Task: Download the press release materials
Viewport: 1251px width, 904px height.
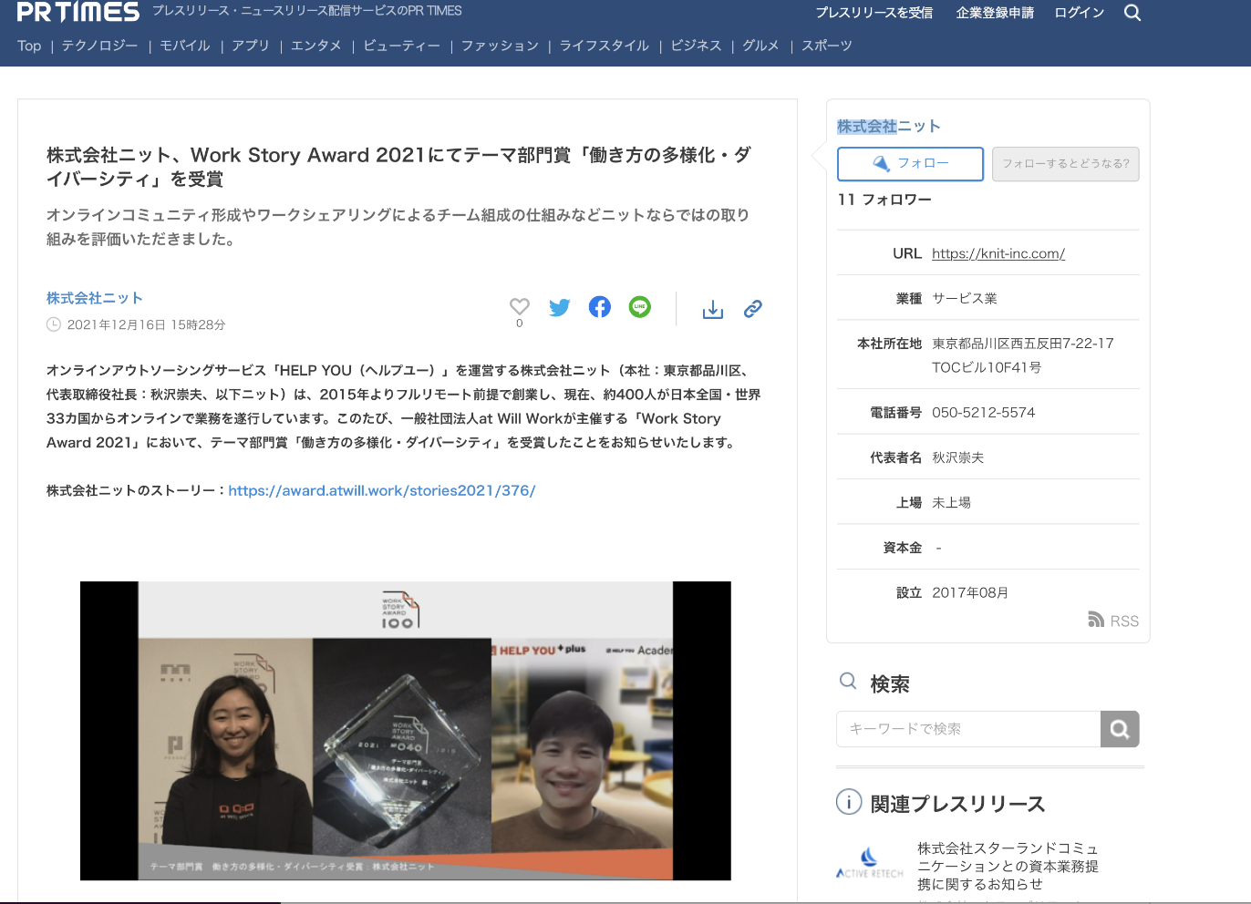Action: [713, 310]
